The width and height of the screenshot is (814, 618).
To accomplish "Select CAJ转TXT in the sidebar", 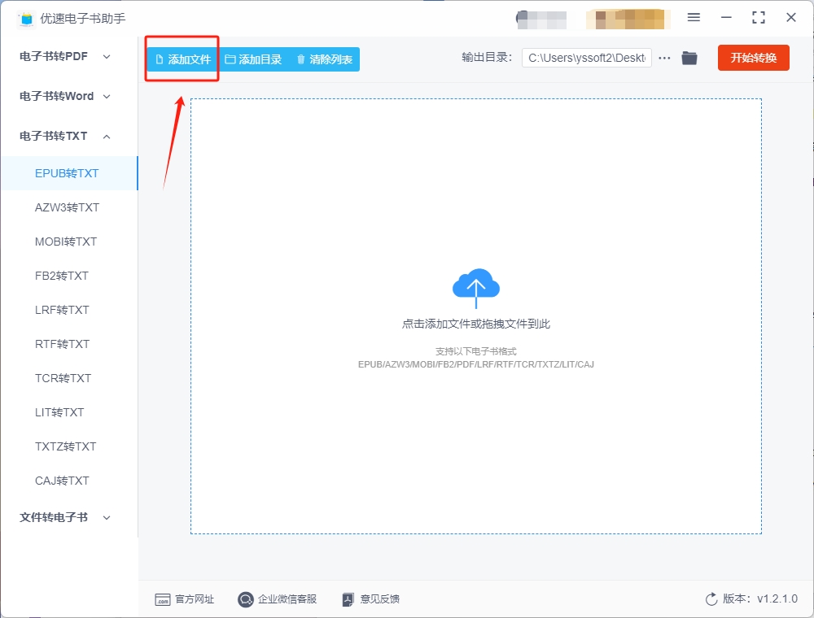I will click(x=69, y=481).
